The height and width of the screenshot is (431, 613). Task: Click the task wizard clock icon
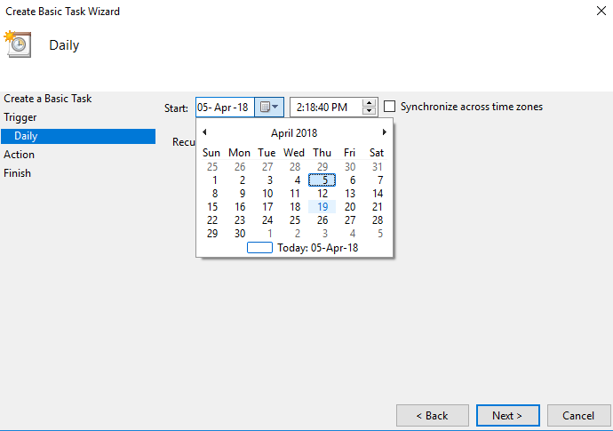(x=18, y=44)
